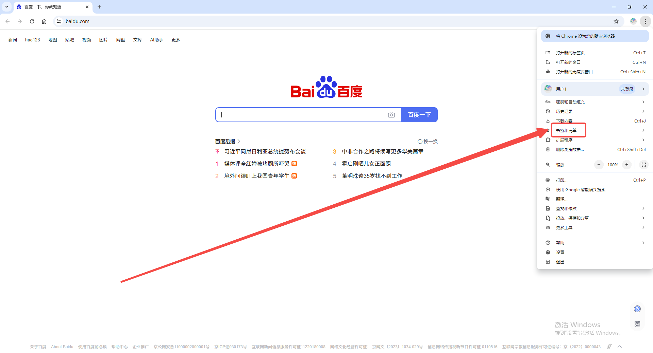Open the profile avatar in the toolbar

[x=633, y=21]
